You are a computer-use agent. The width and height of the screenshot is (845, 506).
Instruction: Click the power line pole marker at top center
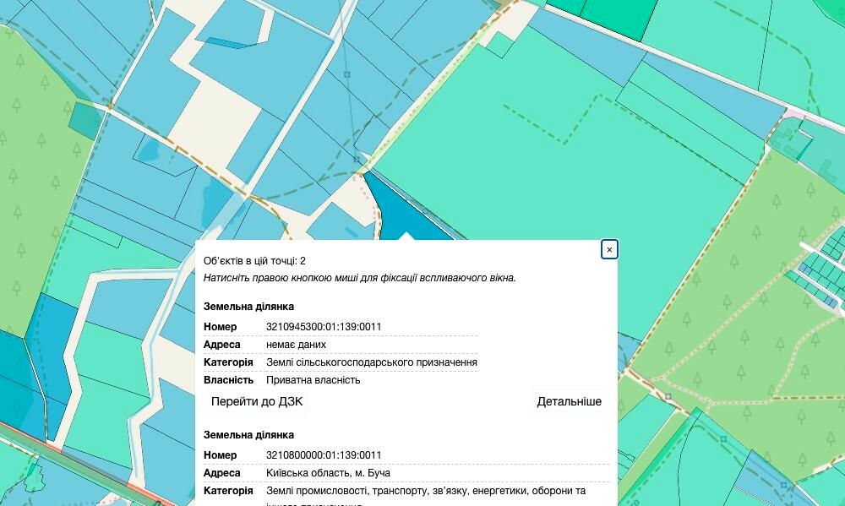[346, 74]
